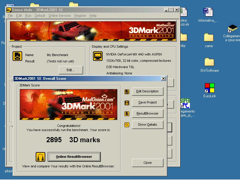Open the Register menu
This screenshot has width=240, height=180.
(80, 16)
